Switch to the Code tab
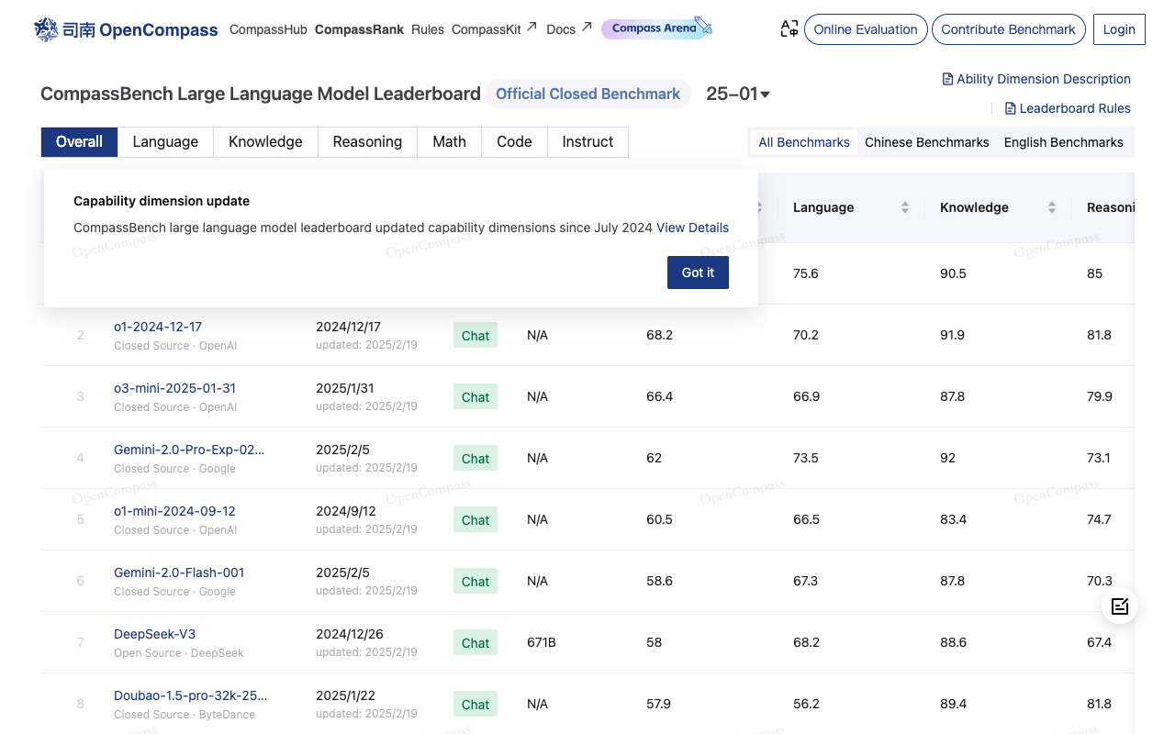This screenshot has height=734, width=1175. [514, 141]
